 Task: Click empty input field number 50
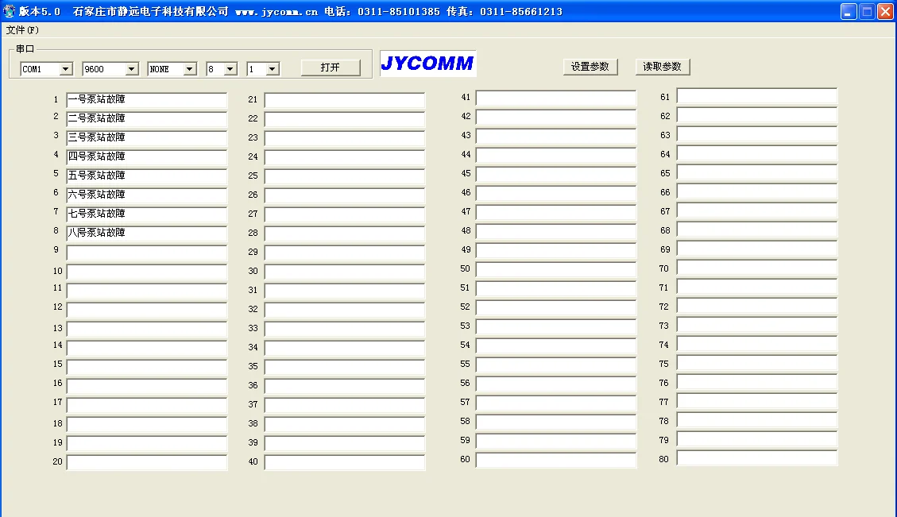point(556,269)
